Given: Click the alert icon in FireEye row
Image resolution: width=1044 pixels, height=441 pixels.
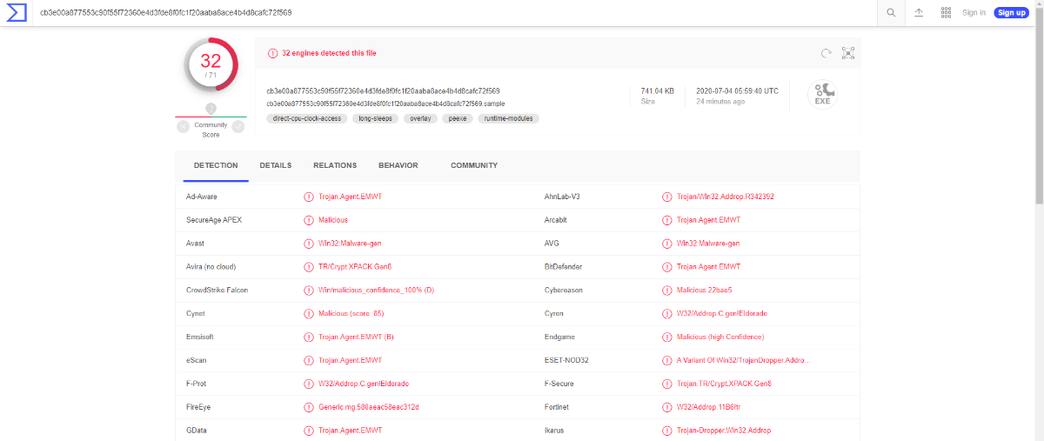Looking at the screenshot, I should (x=309, y=407).
